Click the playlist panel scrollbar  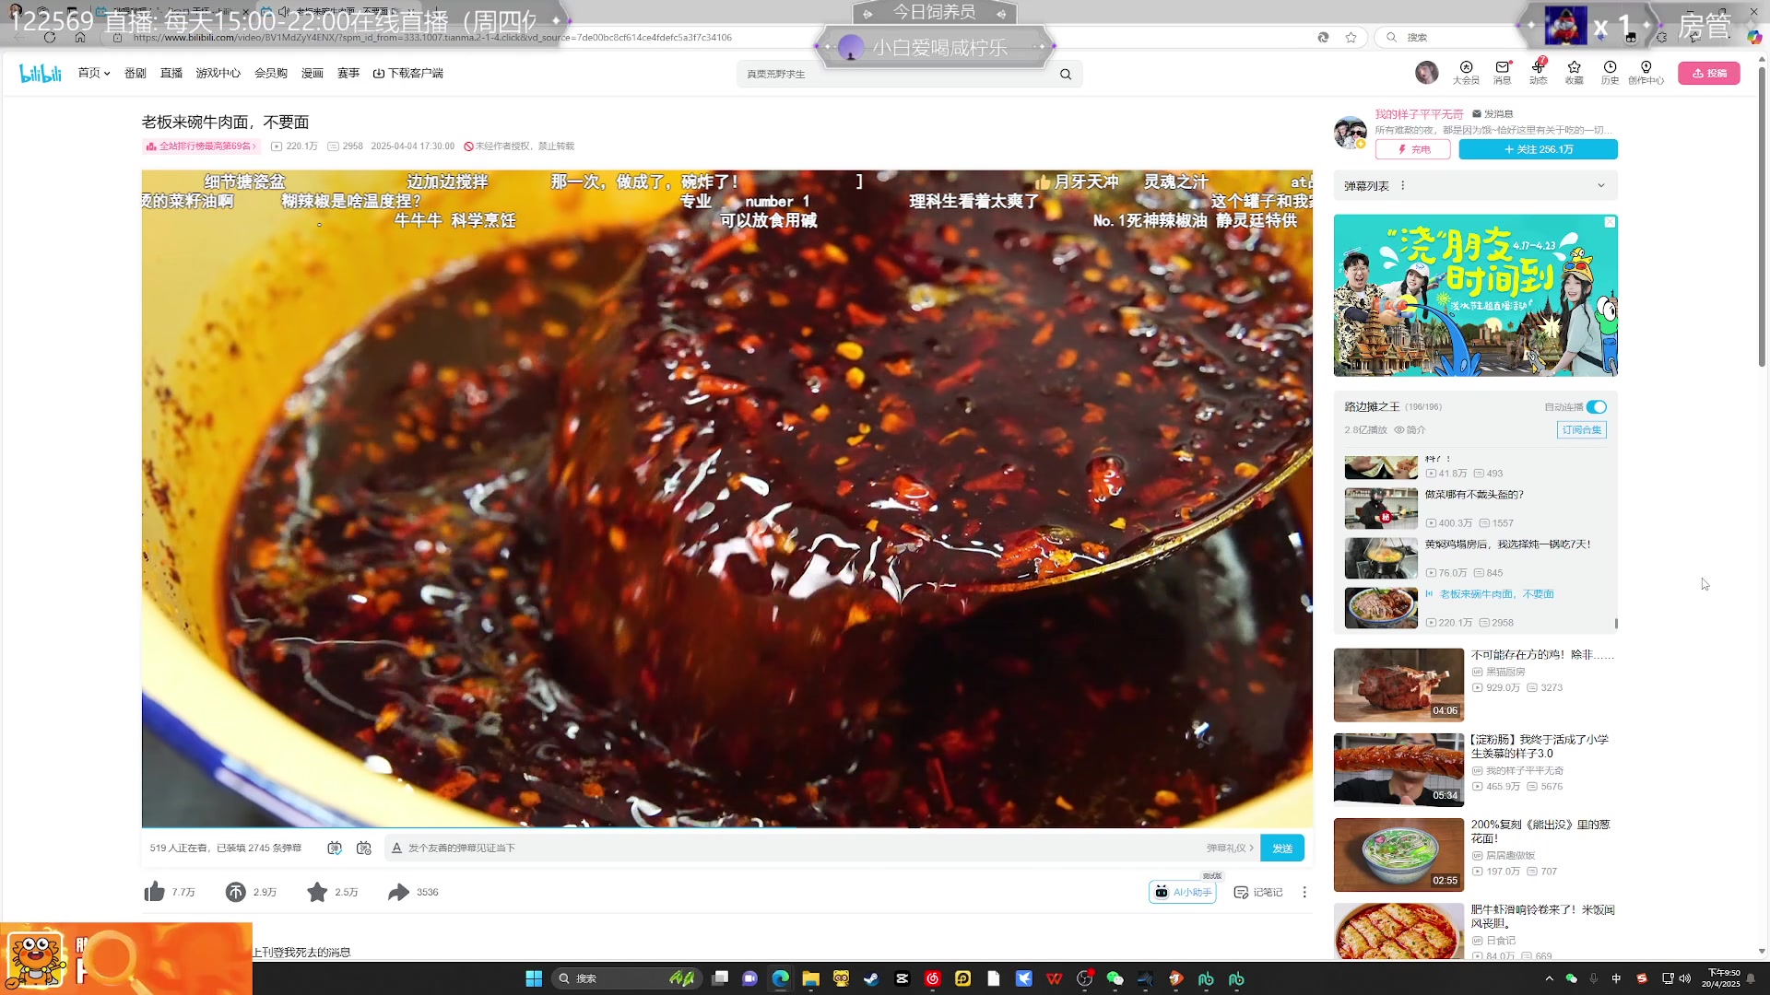tap(1616, 624)
